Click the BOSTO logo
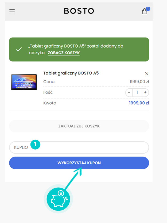This screenshot has width=167, height=223. [x=79, y=11]
